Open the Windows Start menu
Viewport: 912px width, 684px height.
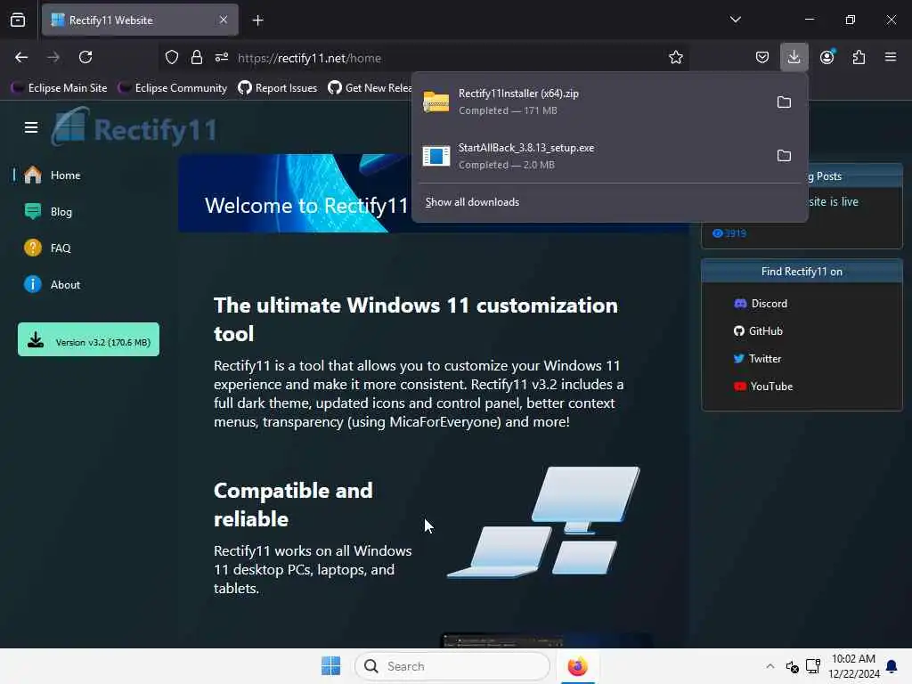(x=331, y=666)
